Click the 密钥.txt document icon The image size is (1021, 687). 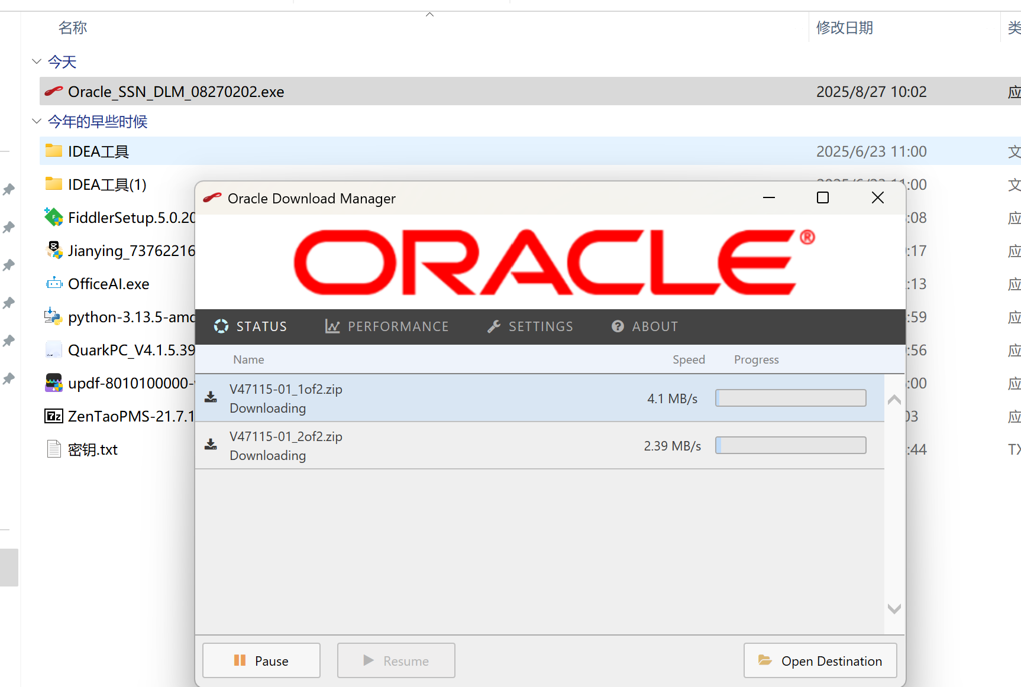[54, 449]
